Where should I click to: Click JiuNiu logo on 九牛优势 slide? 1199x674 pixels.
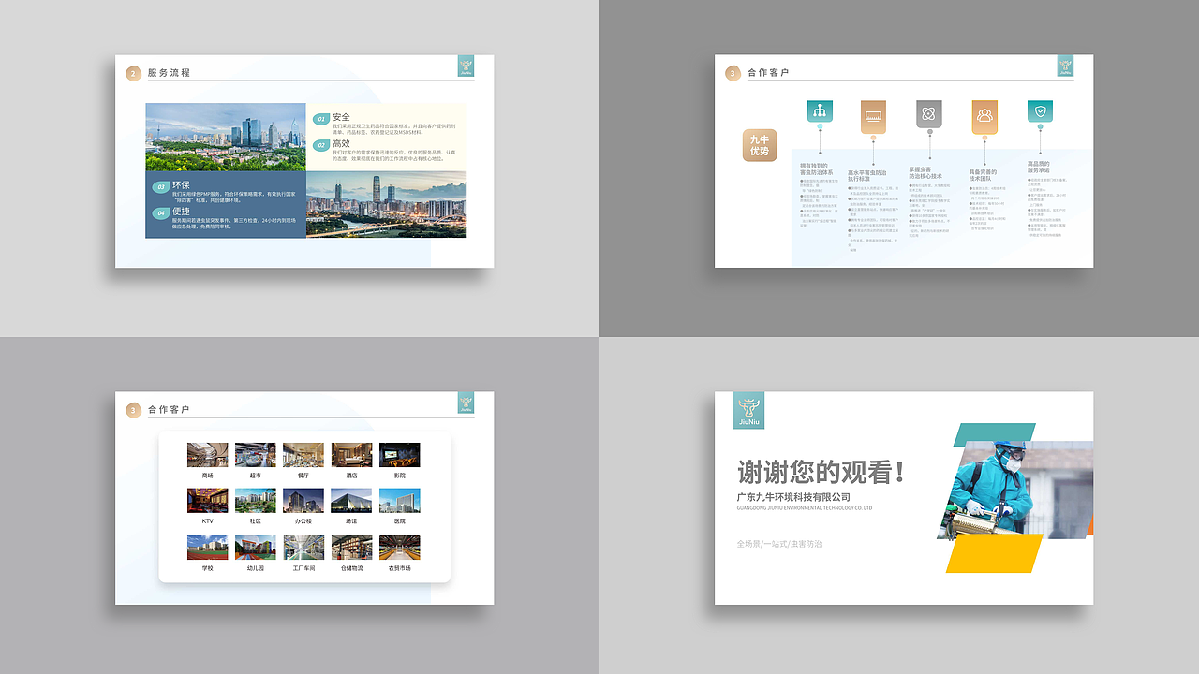coord(1065,66)
